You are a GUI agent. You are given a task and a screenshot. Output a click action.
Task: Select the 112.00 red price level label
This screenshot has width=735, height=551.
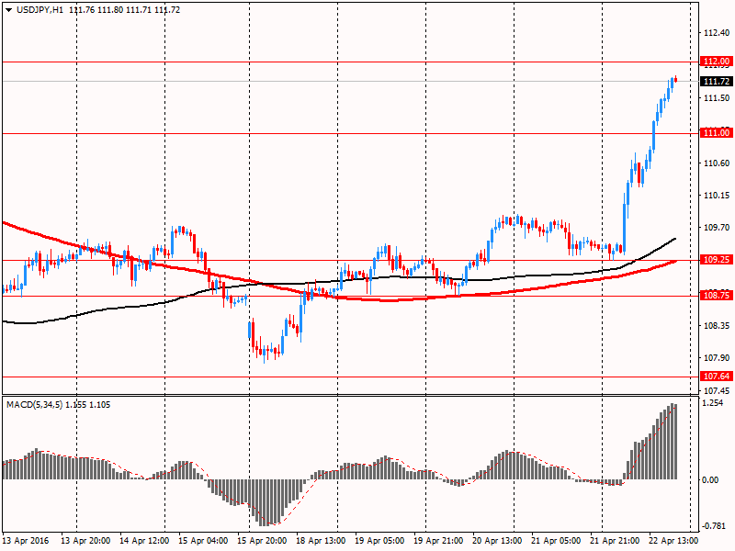(717, 62)
